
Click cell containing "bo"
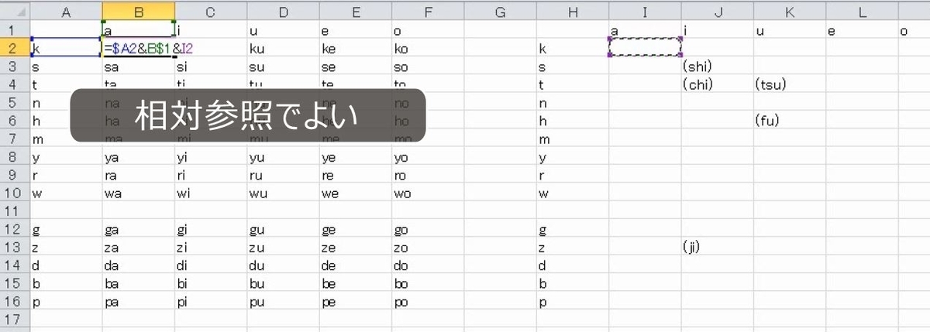(428, 284)
